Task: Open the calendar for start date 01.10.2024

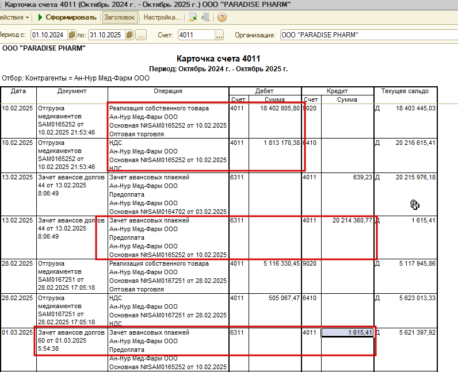Action: tap(72, 35)
